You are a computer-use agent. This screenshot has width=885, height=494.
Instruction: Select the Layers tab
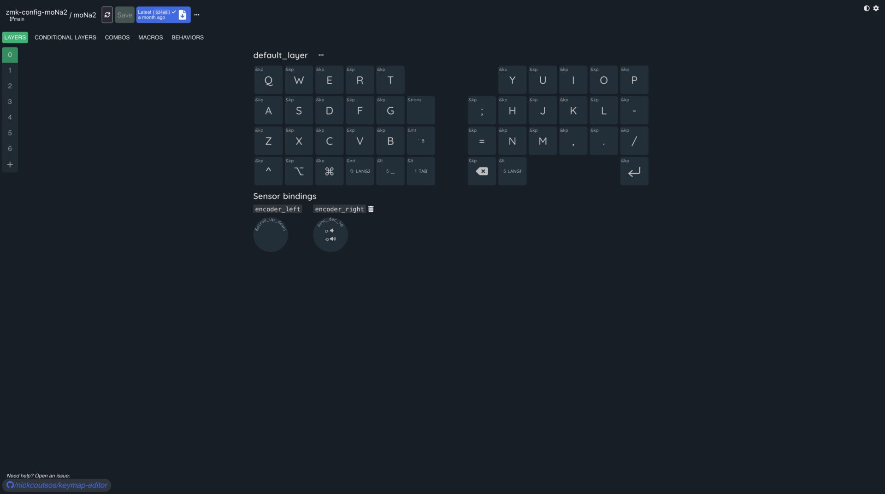[x=15, y=37]
